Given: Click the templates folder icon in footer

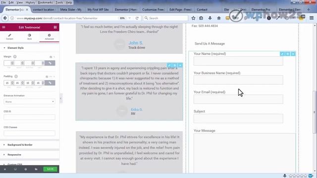Looking at the screenshot, I should point(36,169).
